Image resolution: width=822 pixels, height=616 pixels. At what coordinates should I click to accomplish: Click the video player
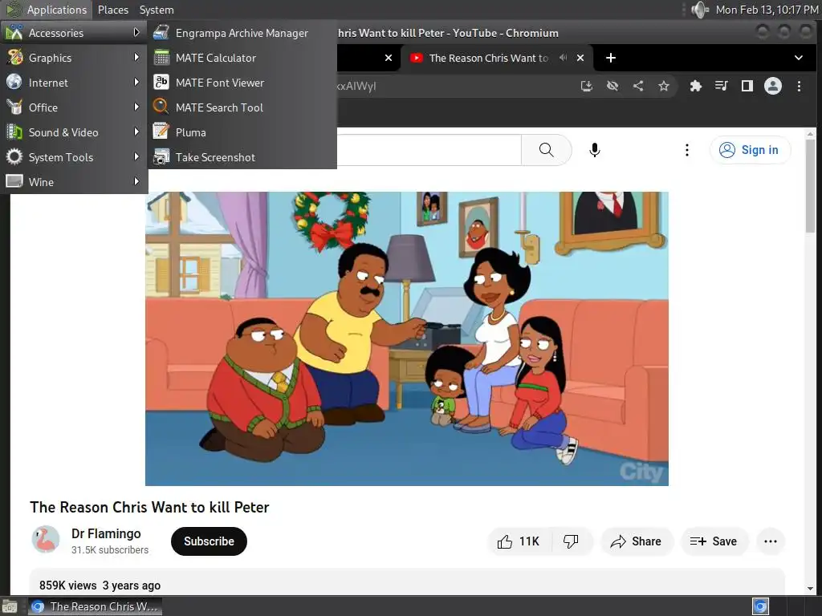[407, 339]
